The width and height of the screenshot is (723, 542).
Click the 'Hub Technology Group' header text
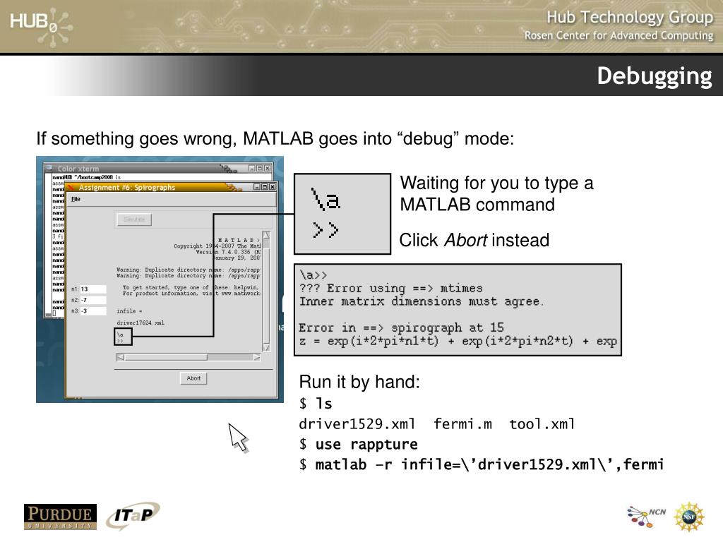pos(630,17)
